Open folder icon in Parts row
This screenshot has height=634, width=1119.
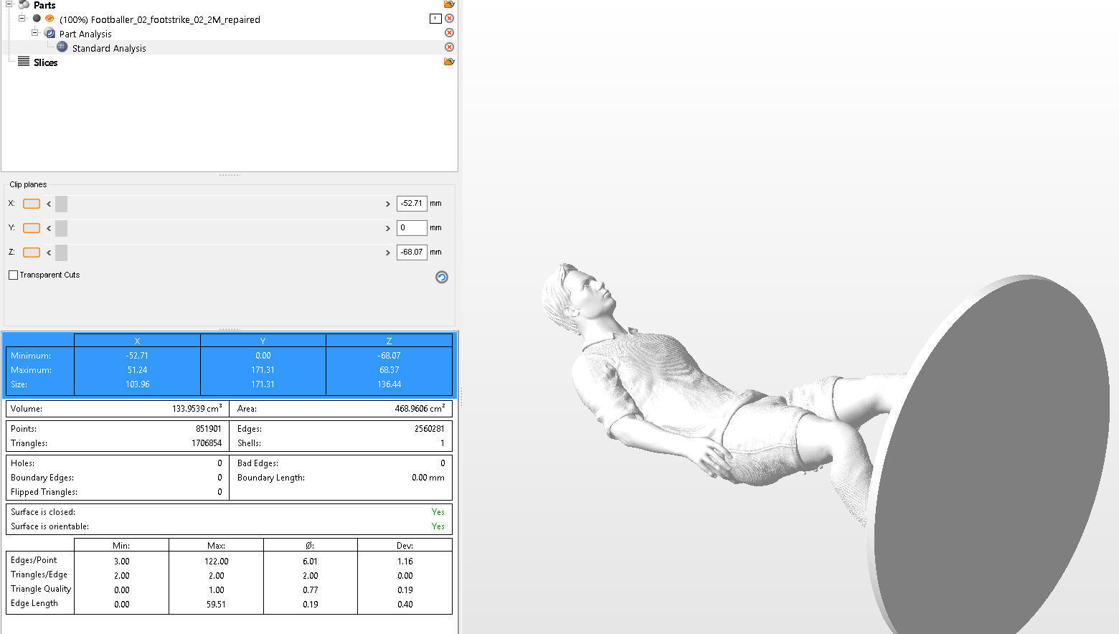pos(449,4)
